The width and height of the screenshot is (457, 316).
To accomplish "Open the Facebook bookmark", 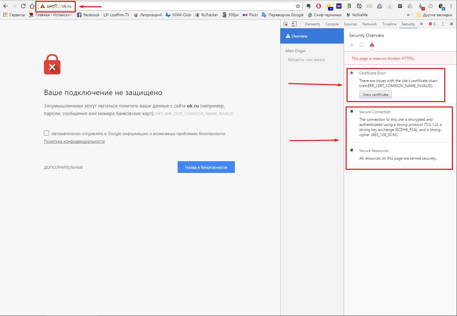I will 88,15.
